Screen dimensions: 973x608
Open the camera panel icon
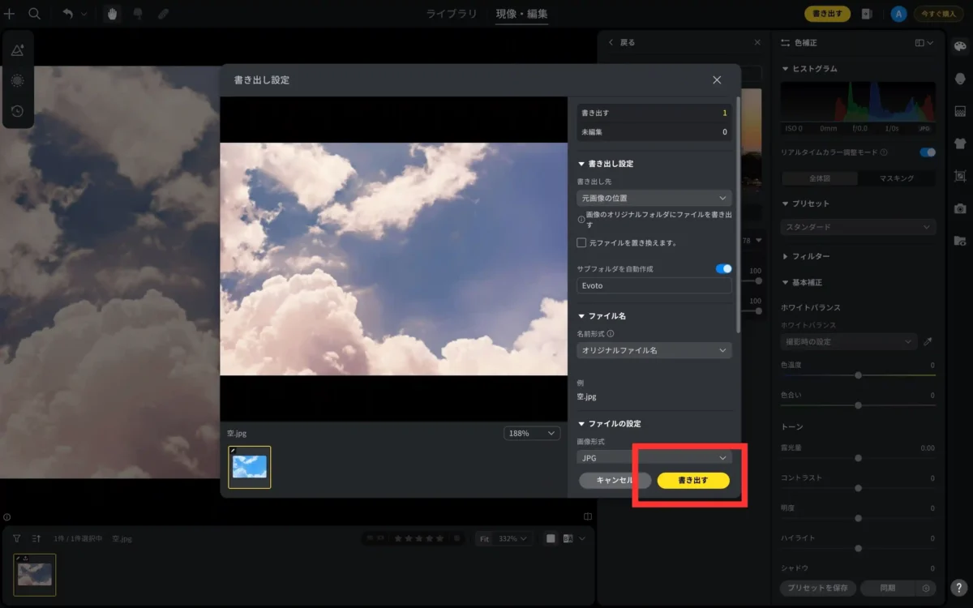(x=960, y=208)
